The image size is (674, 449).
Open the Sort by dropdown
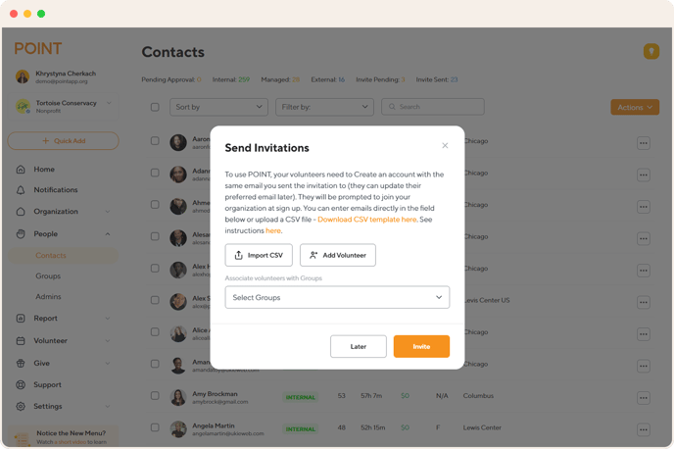point(218,107)
